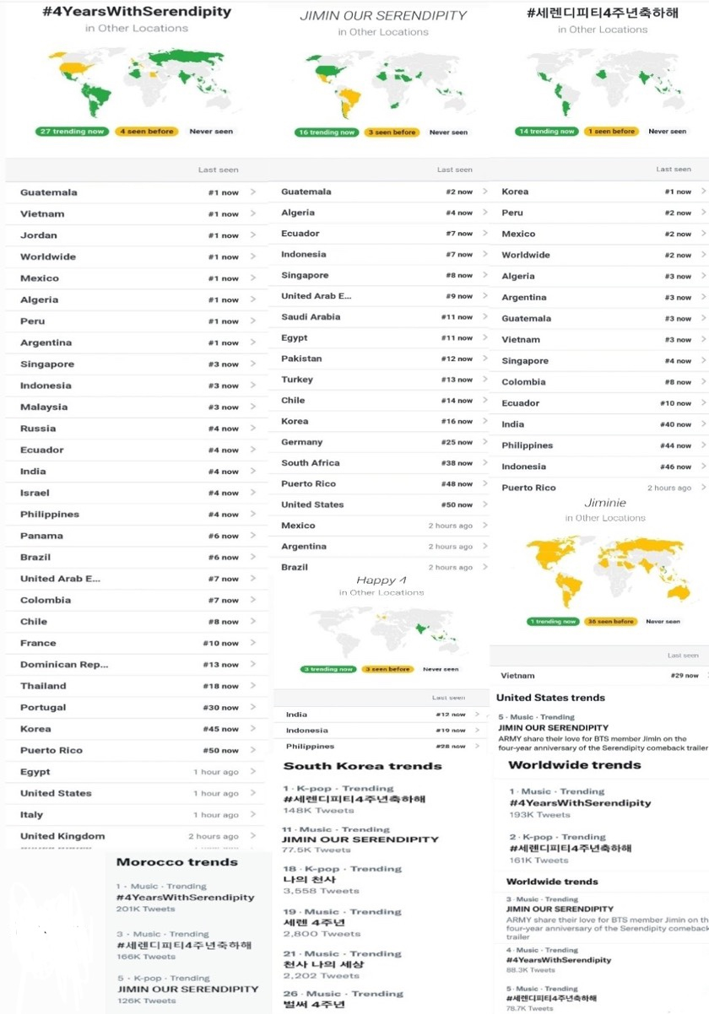
Task: Click the arrow icon on the Turkey row
Action: pyautogui.click(x=484, y=380)
